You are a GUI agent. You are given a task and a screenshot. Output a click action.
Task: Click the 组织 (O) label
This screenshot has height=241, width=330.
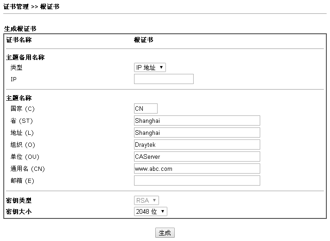23,145
